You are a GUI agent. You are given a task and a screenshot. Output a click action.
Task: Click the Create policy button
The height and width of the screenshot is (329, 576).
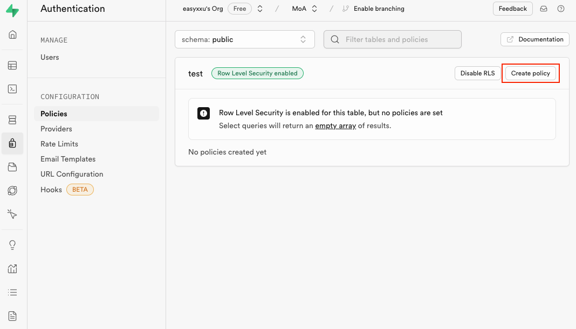point(530,73)
